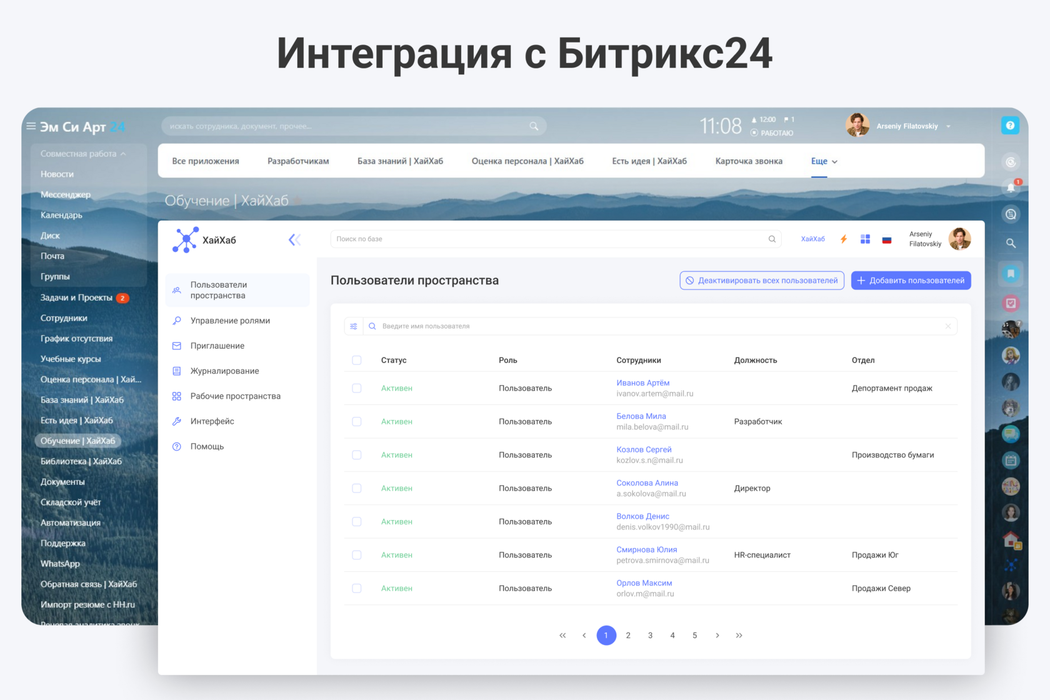The width and height of the screenshot is (1050, 700).
Task: Go to previous page of users
Action: point(584,636)
